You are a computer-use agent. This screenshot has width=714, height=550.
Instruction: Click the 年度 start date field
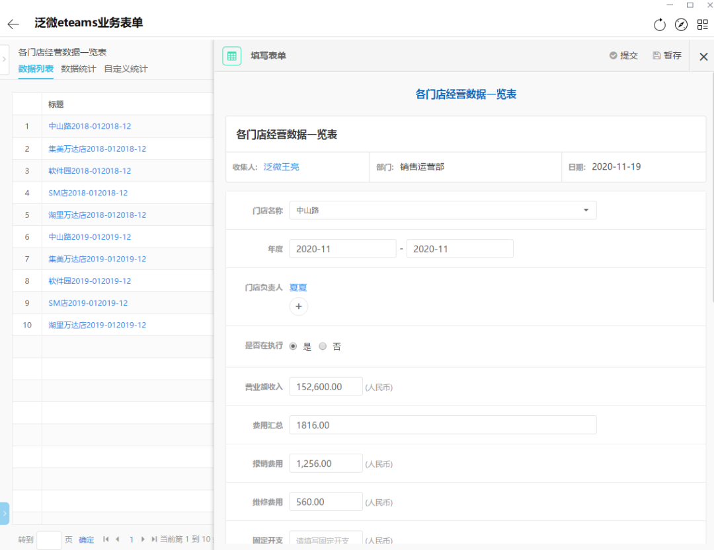(342, 249)
